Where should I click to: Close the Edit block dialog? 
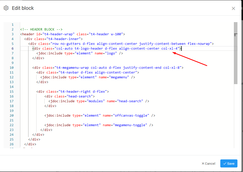(x=233, y=8)
